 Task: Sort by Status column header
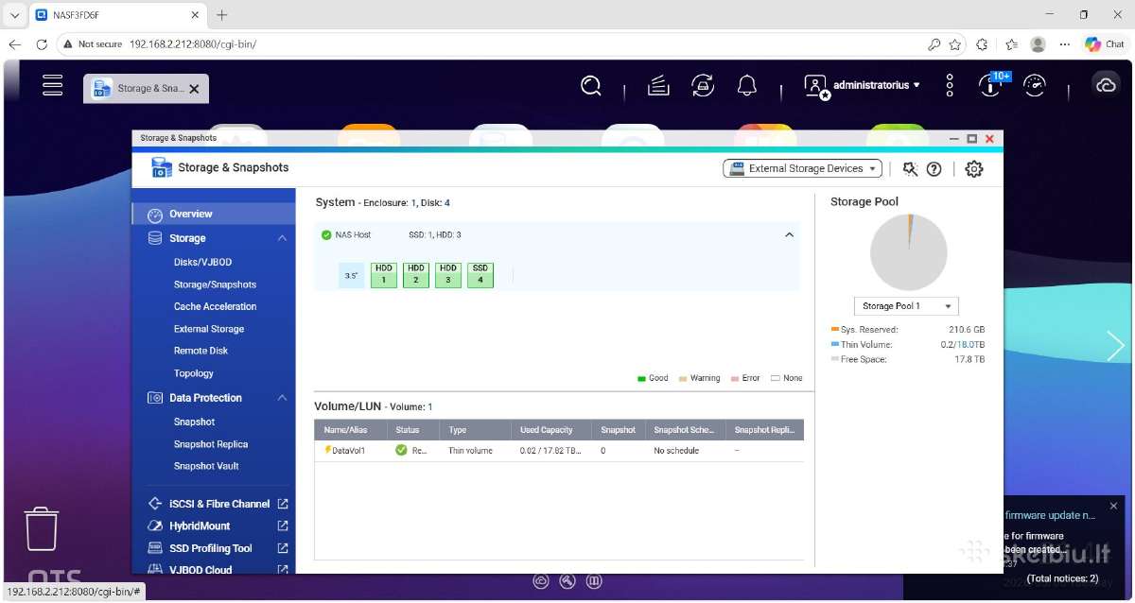[x=414, y=430]
